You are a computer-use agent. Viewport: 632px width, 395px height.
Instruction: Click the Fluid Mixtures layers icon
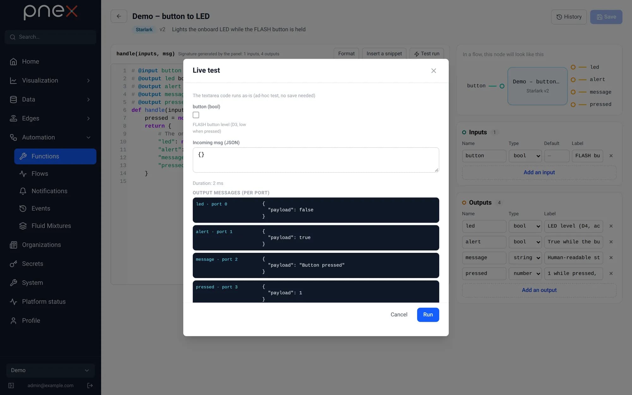(x=23, y=226)
